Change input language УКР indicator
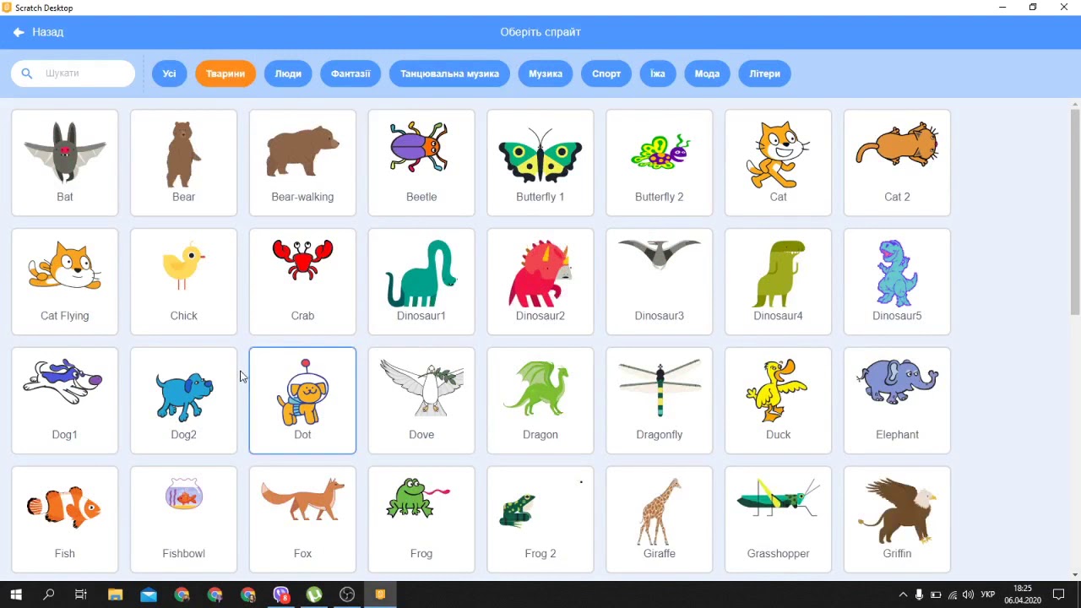Viewport: 1081px width, 608px height. tap(988, 594)
